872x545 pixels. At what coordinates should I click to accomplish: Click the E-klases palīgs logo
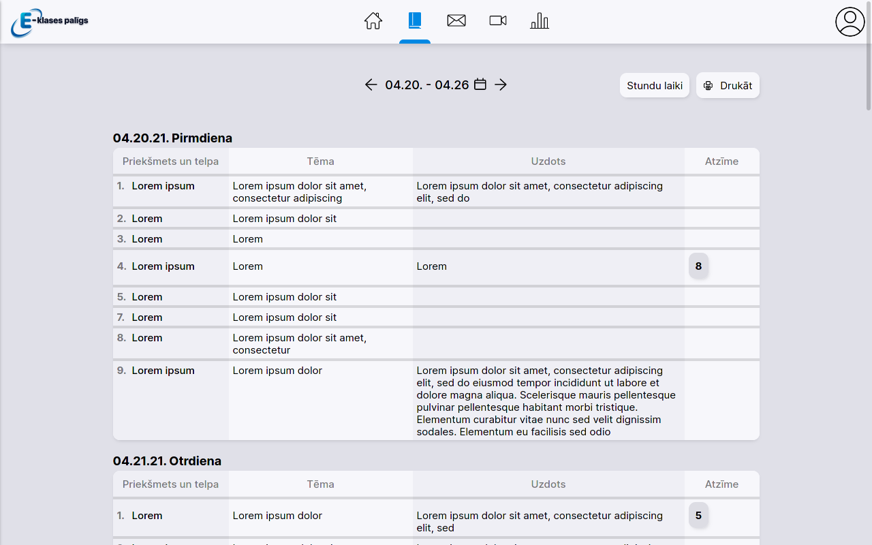pyautogui.click(x=50, y=22)
